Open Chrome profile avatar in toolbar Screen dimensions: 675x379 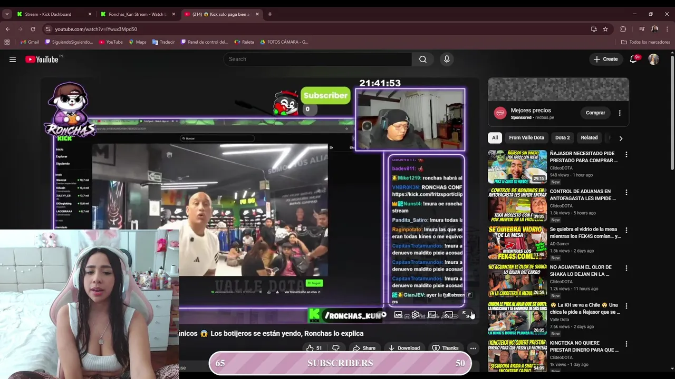(654, 29)
